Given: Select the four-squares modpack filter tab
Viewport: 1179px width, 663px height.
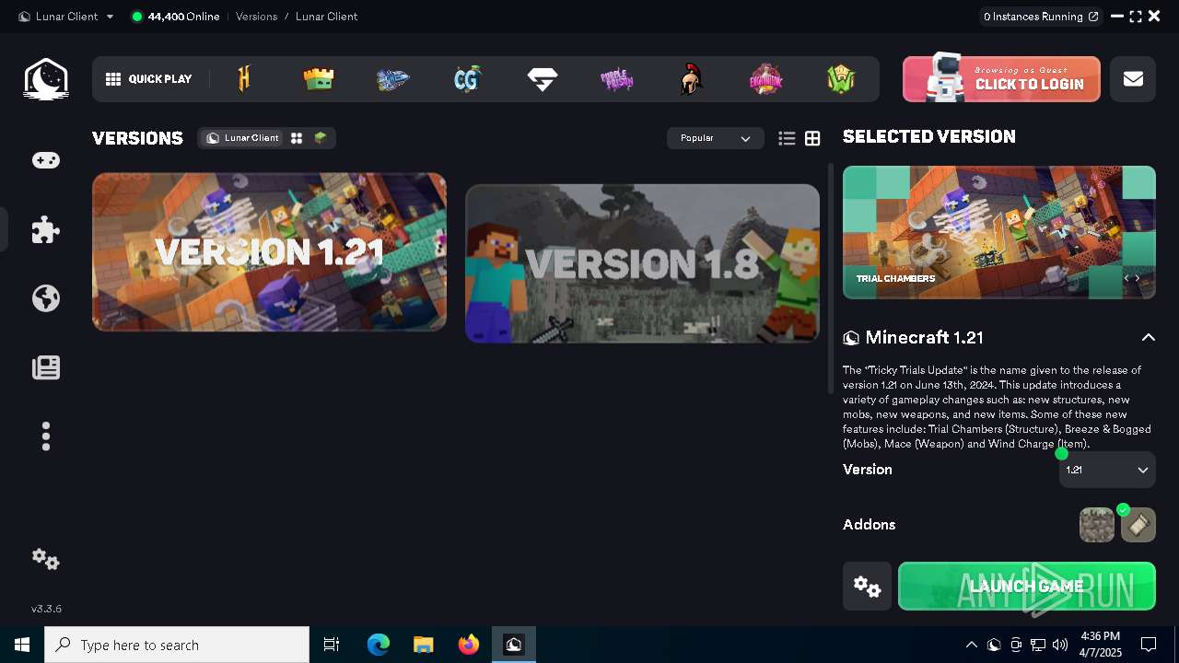Looking at the screenshot, I should [297, 138].
